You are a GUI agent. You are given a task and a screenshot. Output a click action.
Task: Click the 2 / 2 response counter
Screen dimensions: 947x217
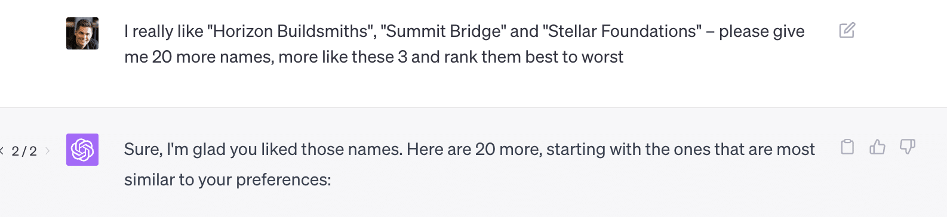pyautogui.click(x=24, y=151)
